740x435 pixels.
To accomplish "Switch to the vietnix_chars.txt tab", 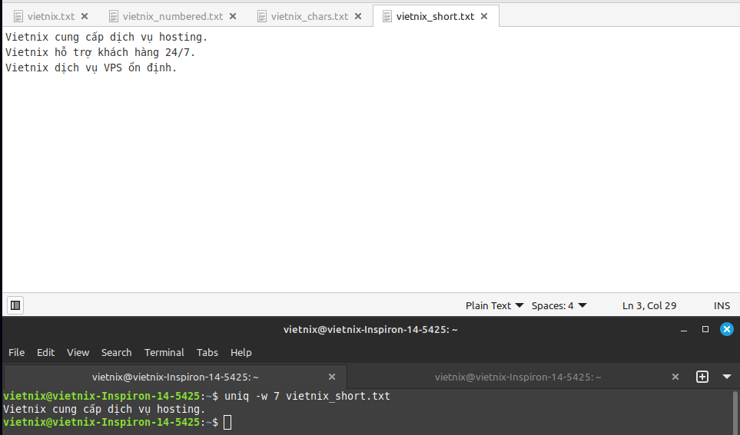I will tap(309, 16).
